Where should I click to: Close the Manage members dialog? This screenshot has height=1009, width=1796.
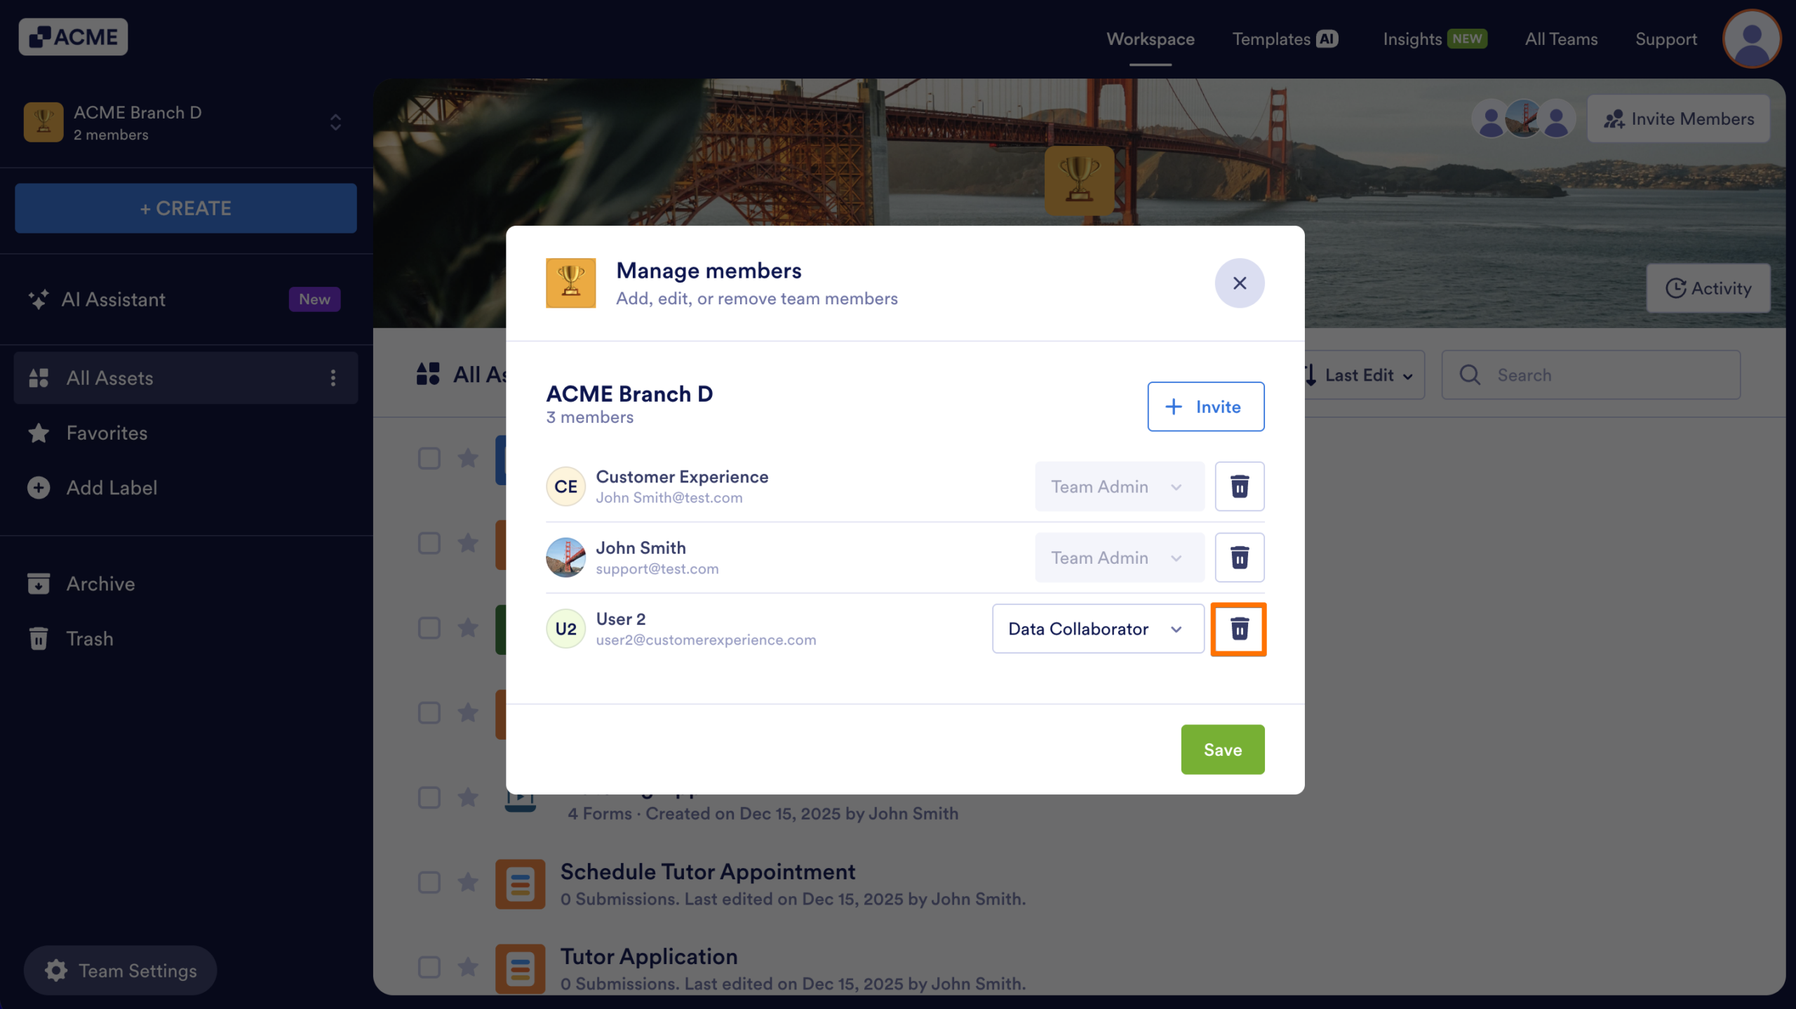(x=1240, y=283)
